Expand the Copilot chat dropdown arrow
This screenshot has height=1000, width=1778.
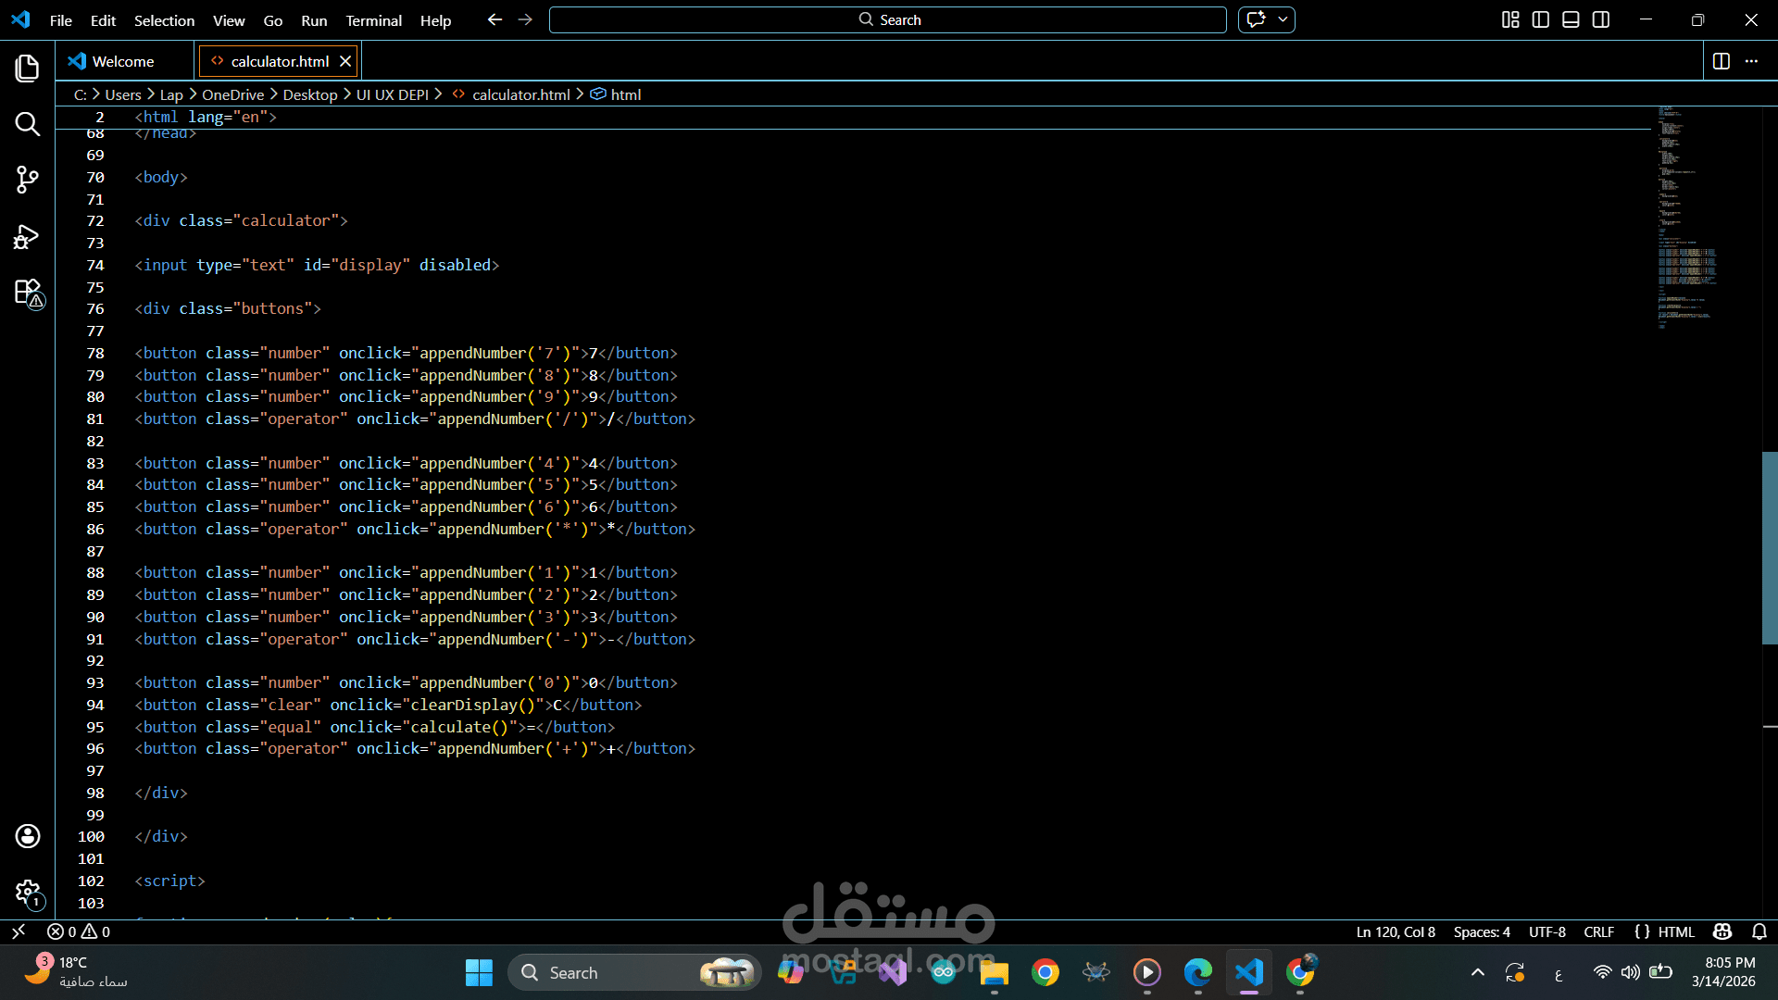coord(1283,19)
